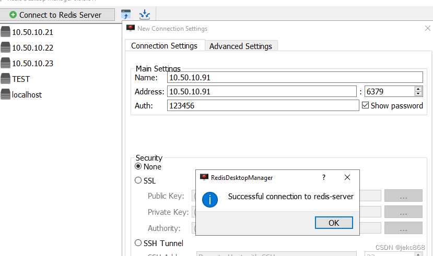The width and height of the screenshot is (433, 256).
Task: Click the server icon next to 10.50.10.22
Action: [x=5, y=47]
